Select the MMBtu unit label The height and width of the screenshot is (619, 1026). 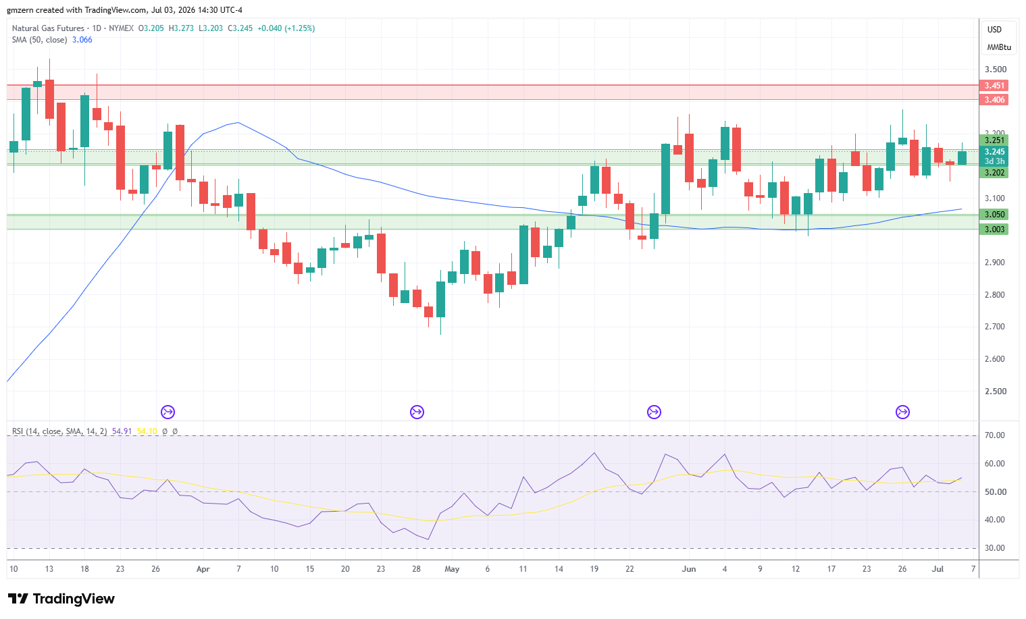point(998,47)
